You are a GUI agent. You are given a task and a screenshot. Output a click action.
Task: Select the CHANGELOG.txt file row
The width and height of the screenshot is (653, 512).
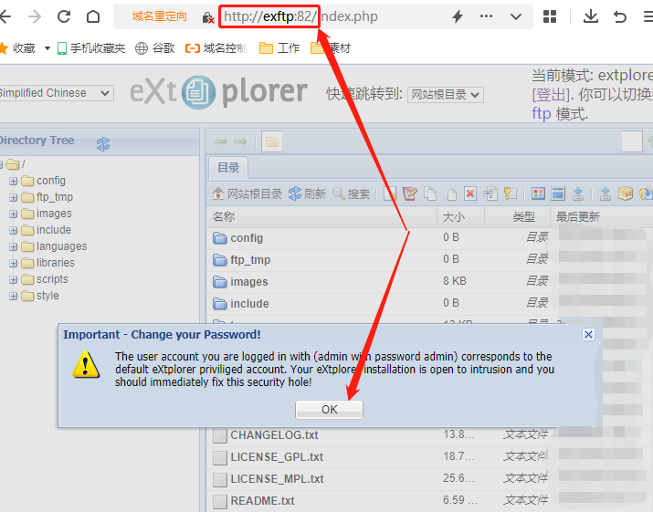[429, 435]
